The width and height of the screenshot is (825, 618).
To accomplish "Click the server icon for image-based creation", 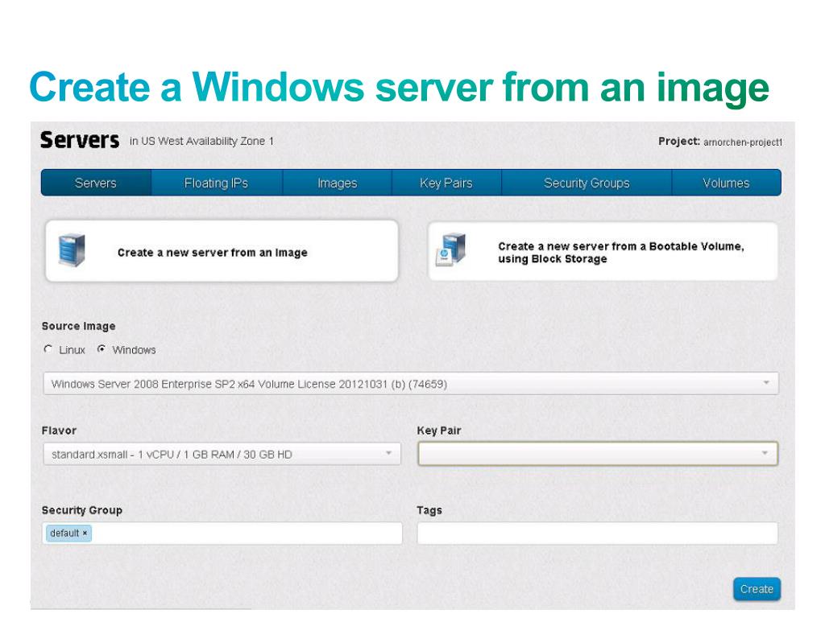I will pos(72,250).
